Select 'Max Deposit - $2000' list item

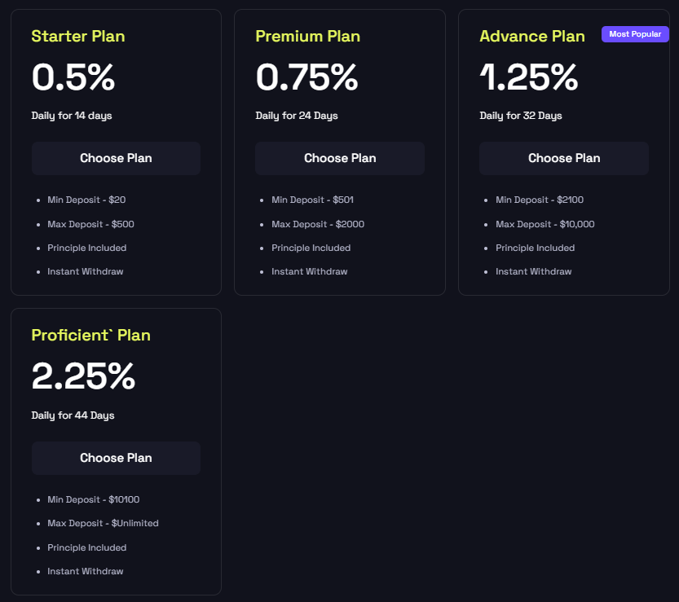pyautogui.click(x=318, y=224)
